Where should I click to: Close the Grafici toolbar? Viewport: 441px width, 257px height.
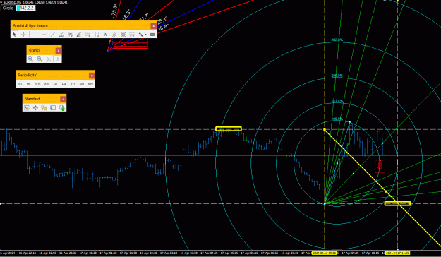pos(59,50)
